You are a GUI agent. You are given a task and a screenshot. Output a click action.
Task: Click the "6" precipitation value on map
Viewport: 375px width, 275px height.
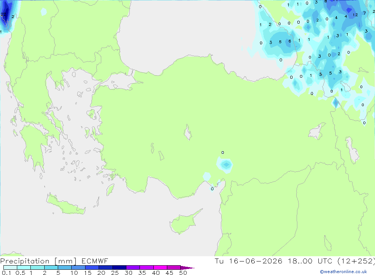[289, 41]
